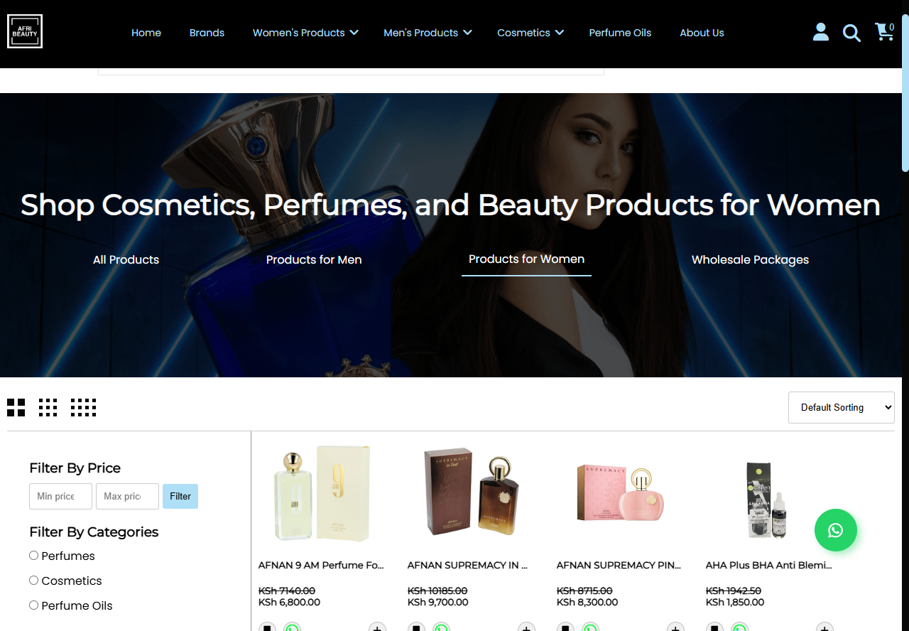Select the Perfumes category radio button
This screenshot has width=909, height=631.
(x=33, y=556)
